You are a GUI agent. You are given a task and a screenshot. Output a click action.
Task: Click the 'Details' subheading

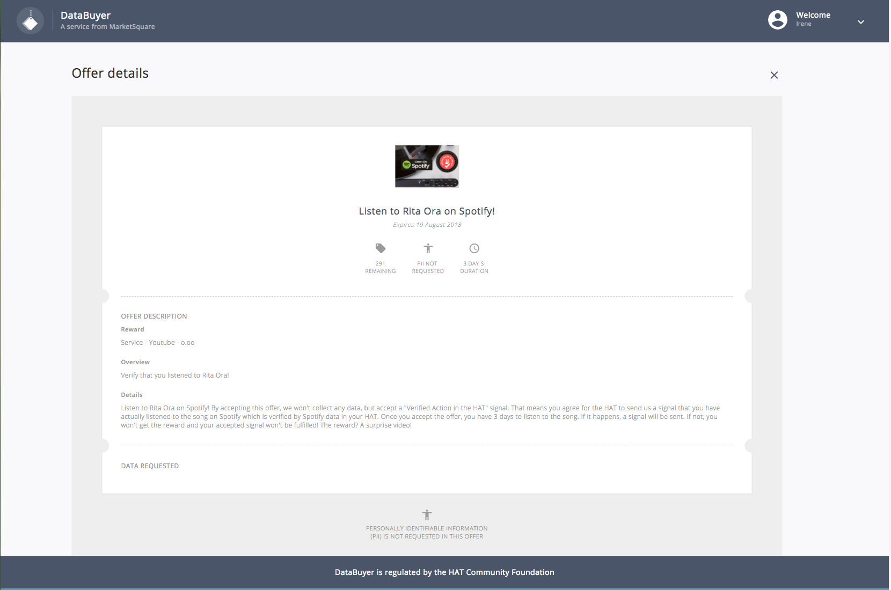point(132,395)
